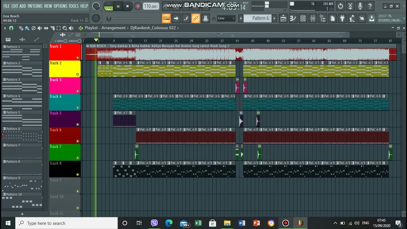Toggle mute on Track 6

point(78,141)
